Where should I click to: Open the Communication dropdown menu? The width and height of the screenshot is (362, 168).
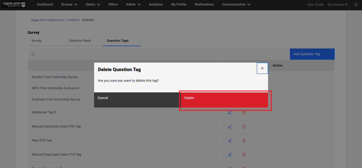(x=236, y=5)
